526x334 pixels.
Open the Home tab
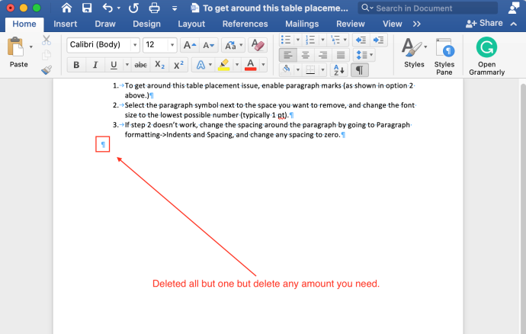(x=24, y=24)
